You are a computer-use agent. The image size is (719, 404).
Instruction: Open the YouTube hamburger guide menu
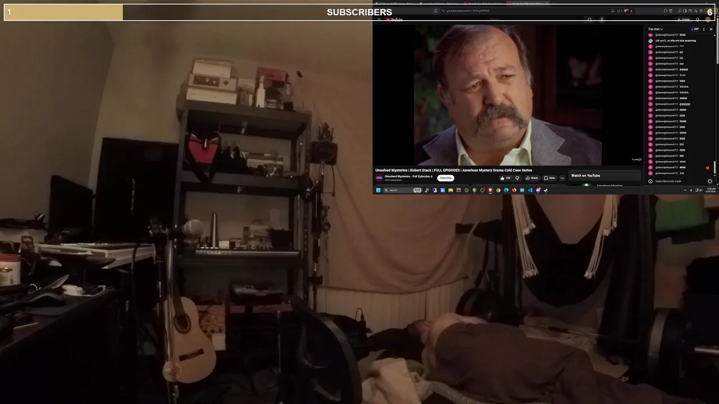point(379,20)
